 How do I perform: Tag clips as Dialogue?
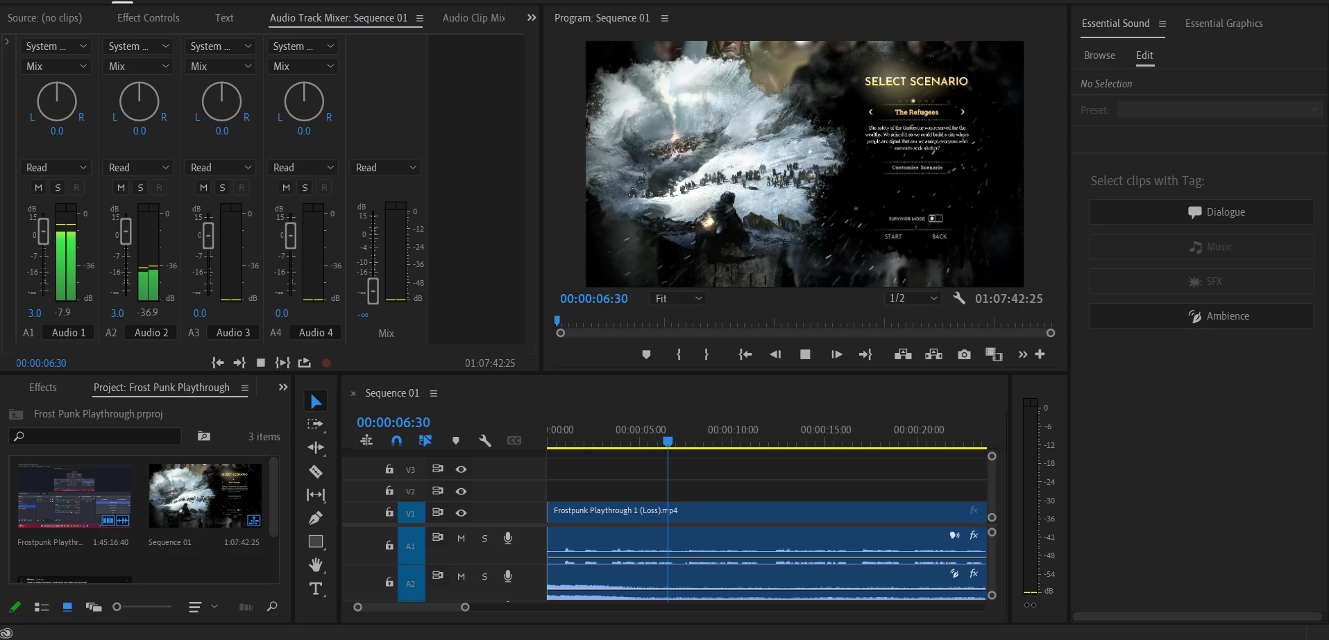click(x=1201, y=212)
